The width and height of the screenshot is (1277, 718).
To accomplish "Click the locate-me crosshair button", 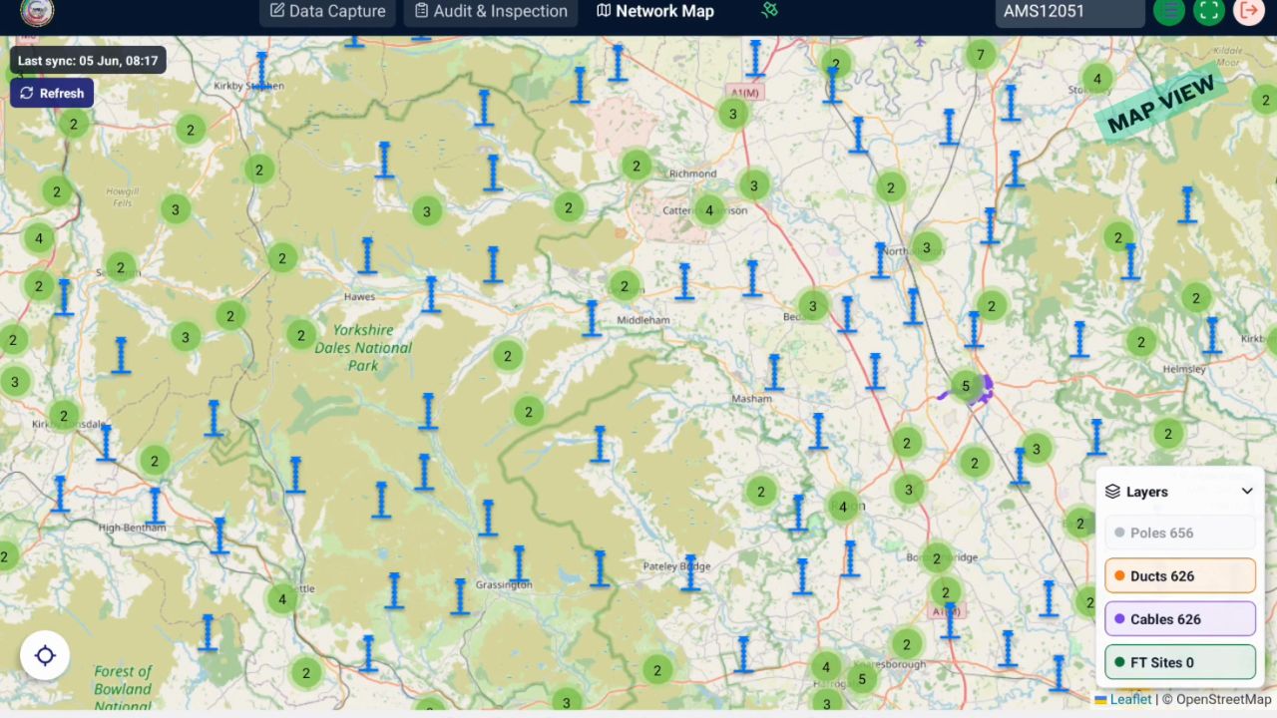I will coord(45,655).
